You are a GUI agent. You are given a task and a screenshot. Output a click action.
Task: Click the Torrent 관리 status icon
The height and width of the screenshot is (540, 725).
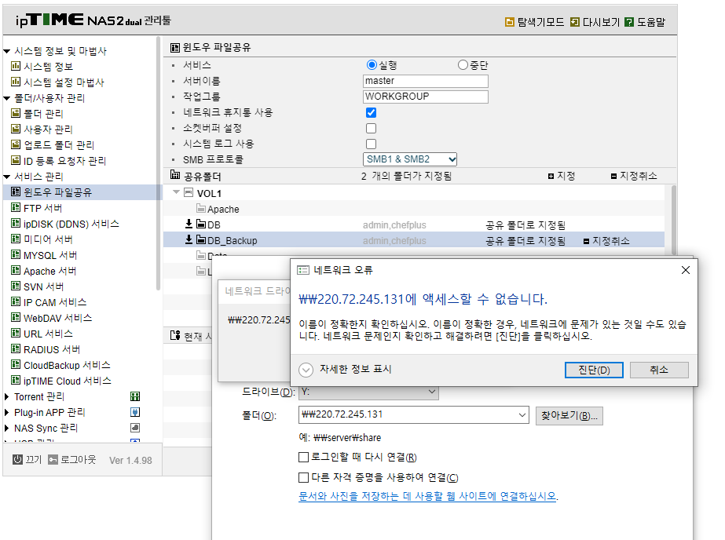tap(135, 396)
